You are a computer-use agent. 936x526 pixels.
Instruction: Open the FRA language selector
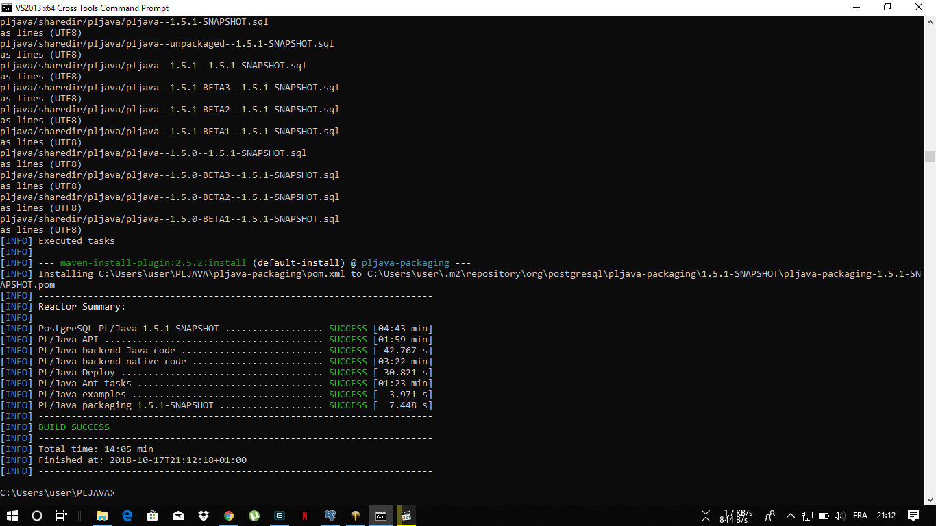859,516
